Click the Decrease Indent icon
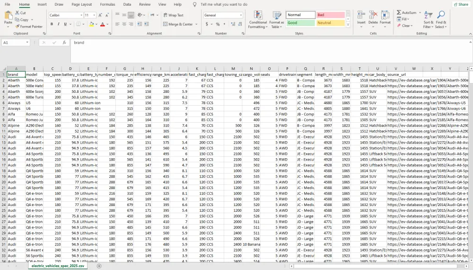This screenshot has width=473, height=270. (140, 24)
